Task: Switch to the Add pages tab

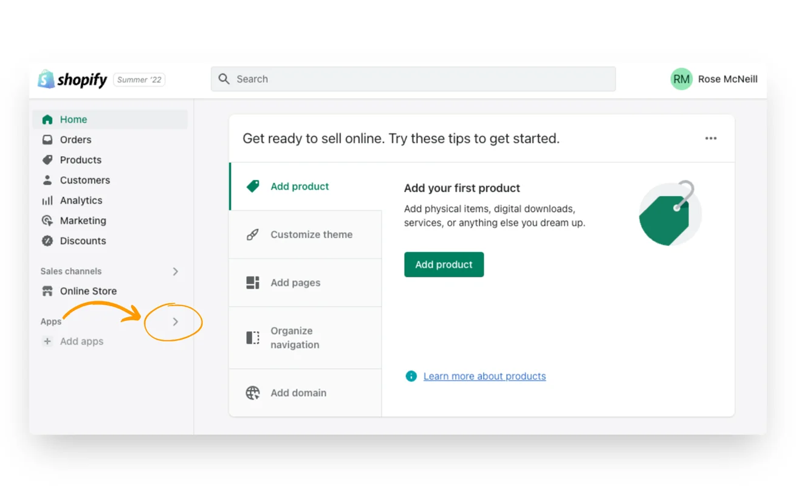Action: (x=305, y=283)
